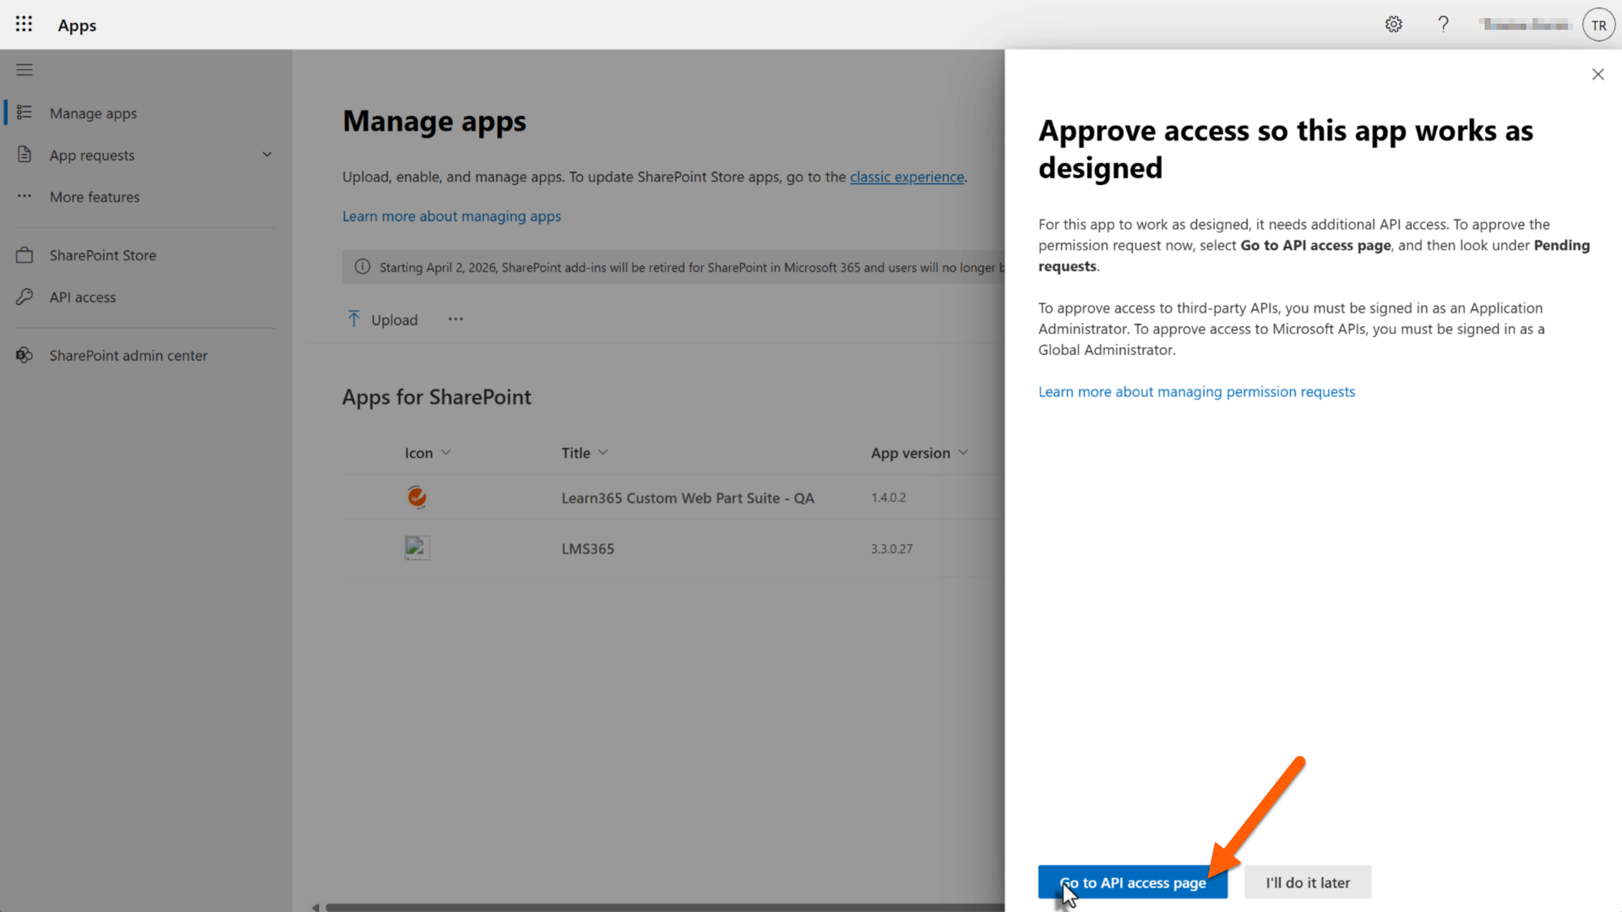Open the Microsoft 365 app launcher

pos(24,25)
